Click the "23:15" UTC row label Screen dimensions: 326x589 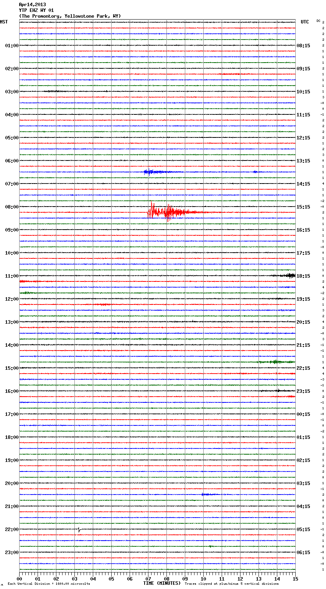click(x=303, y=391)
